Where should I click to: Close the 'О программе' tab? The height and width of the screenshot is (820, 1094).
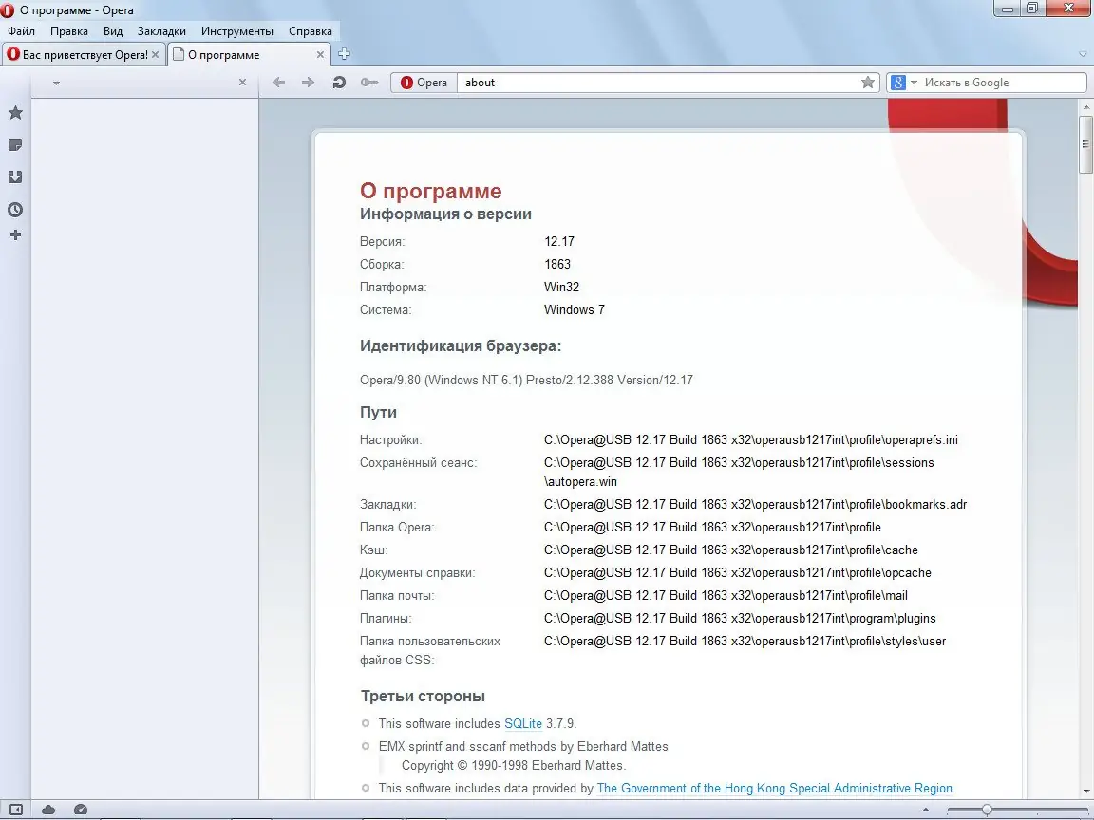coord(320,54)
